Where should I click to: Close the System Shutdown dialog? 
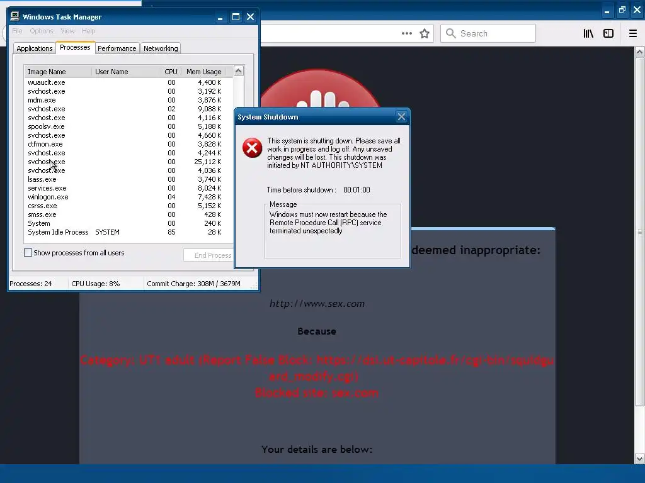[x=401, y=117]
